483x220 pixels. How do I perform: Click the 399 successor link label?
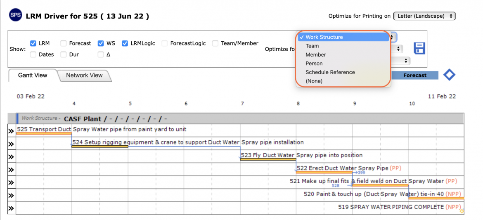click(x=361, y=173)
